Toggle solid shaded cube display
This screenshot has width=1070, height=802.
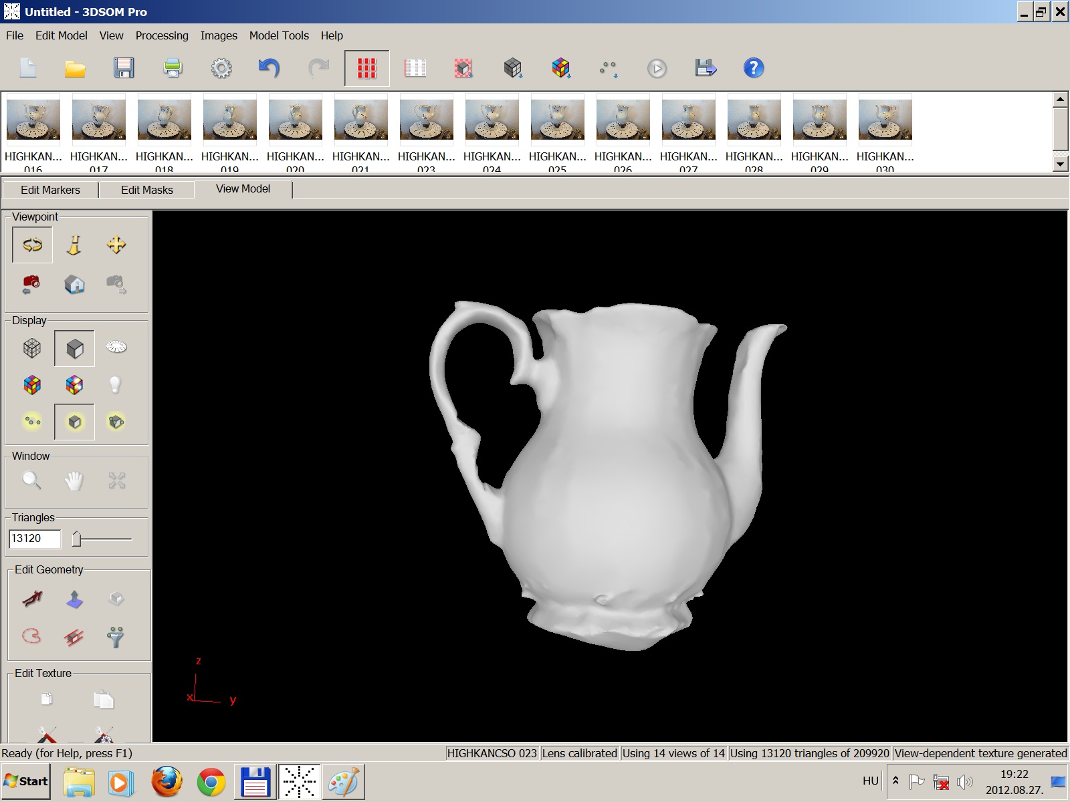click(x=74, y=348)
